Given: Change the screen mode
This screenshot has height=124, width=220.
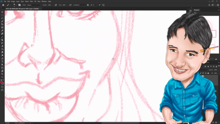Looking at the screenshot, I should pos(2,90).
